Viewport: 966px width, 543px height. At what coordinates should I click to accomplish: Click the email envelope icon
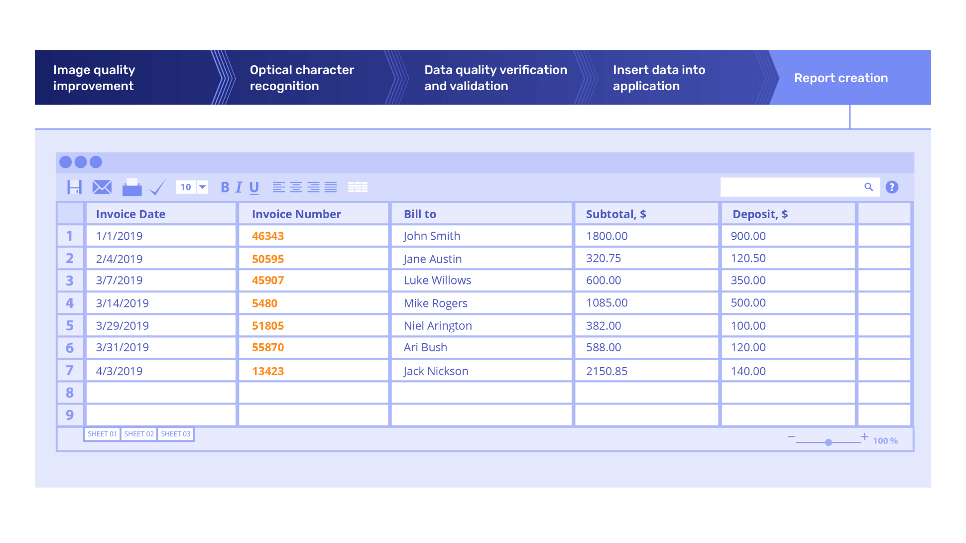(102, 187)
